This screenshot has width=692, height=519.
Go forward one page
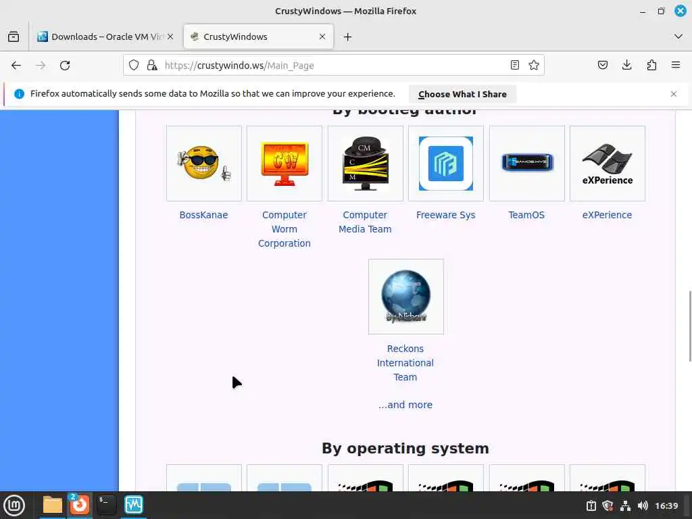(41, 66)
